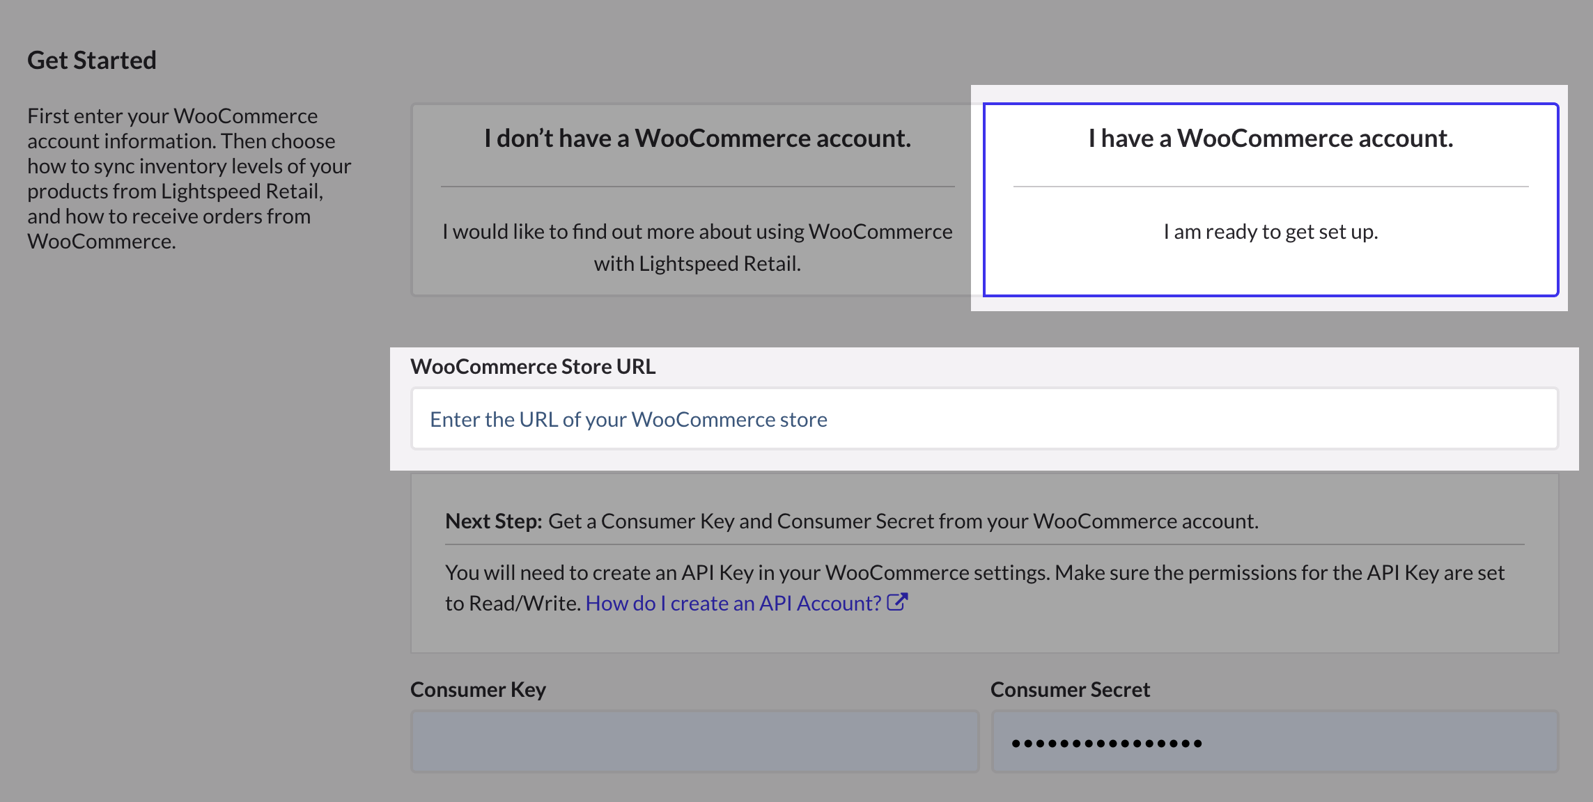
Task: Click into the Consumer Secret field
Action: point(1275,741)
